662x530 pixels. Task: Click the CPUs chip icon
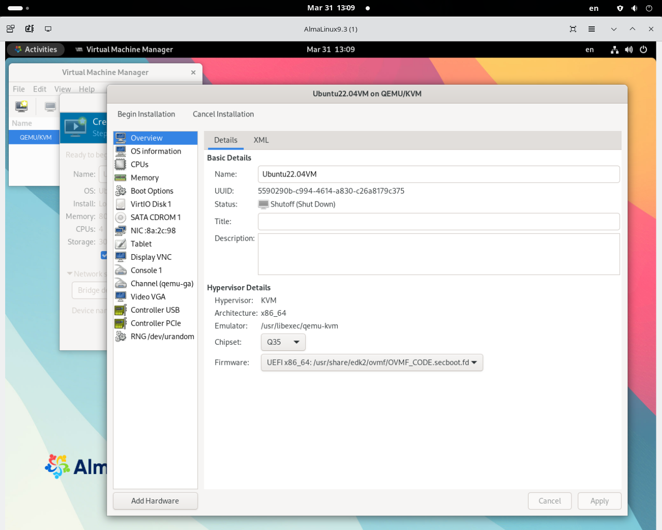[x=121, y=165]
